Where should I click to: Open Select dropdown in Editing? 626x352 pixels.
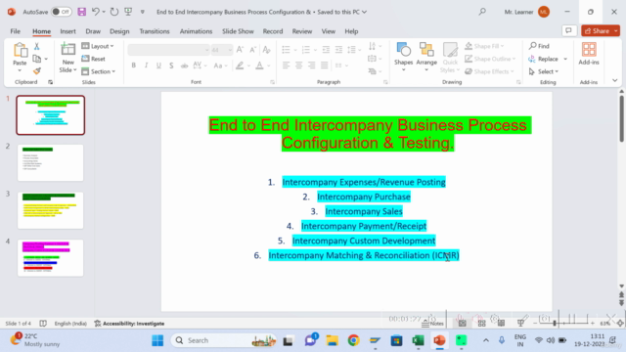[544, 71]
